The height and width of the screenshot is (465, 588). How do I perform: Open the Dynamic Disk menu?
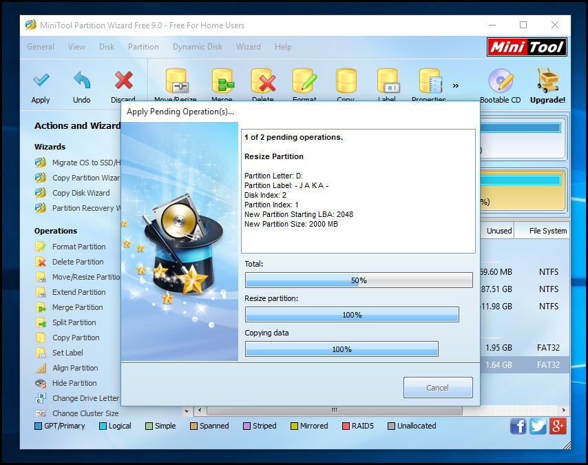point(198,47)
